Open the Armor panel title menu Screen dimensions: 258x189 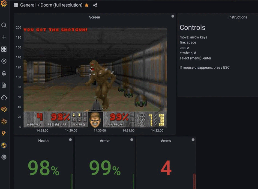coord(105,141)
